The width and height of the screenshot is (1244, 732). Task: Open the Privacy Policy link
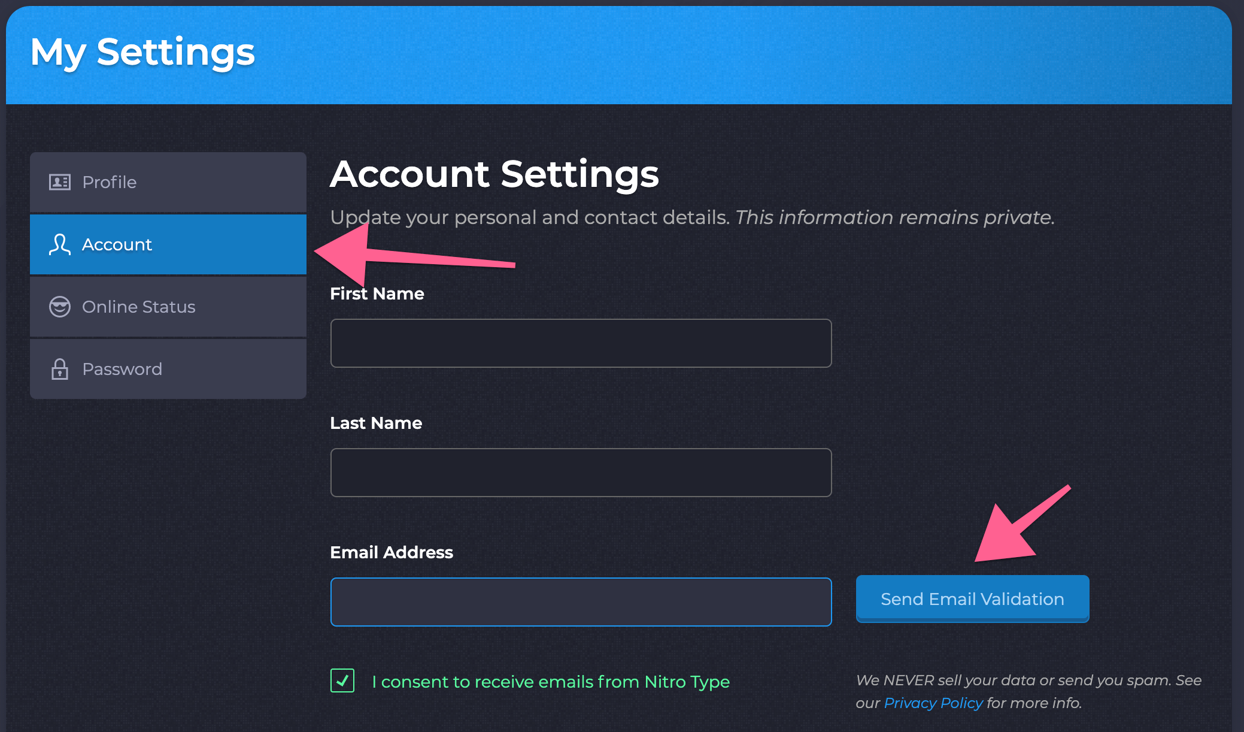click(x=933, y=703)
